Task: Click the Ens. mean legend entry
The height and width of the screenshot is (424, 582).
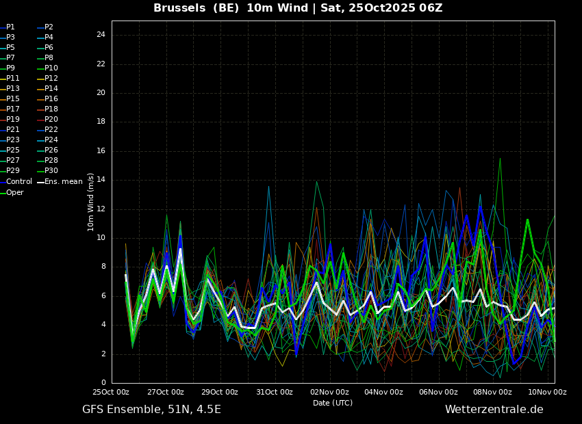Action: coord(60,182)
